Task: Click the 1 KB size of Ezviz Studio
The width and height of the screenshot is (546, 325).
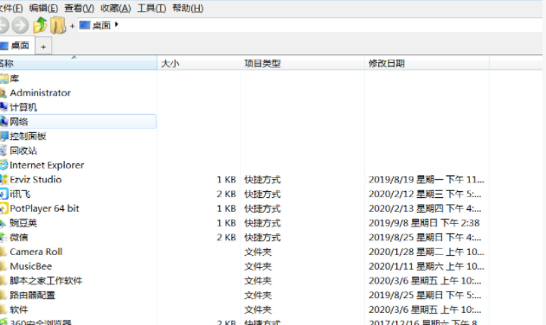Action: click(x=226, y=180)
